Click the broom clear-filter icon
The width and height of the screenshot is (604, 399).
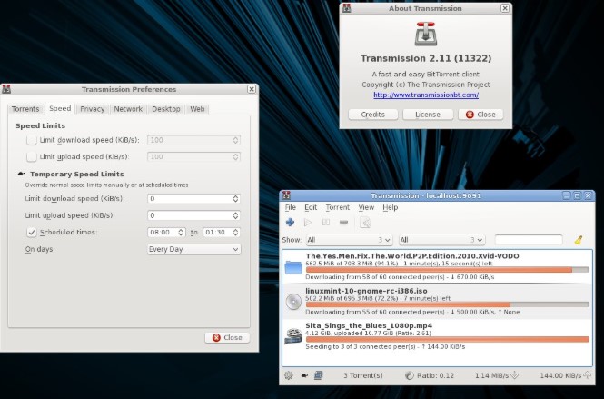(x=578, y=240)
